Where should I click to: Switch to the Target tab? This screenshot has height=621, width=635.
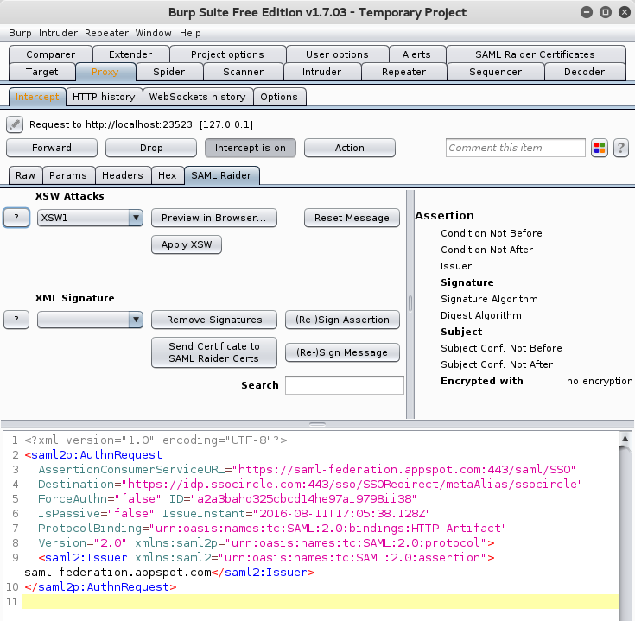click(41, 72)
